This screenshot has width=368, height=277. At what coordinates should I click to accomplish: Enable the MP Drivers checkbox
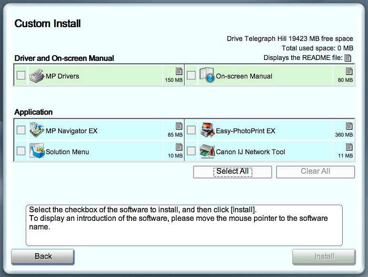21,76
